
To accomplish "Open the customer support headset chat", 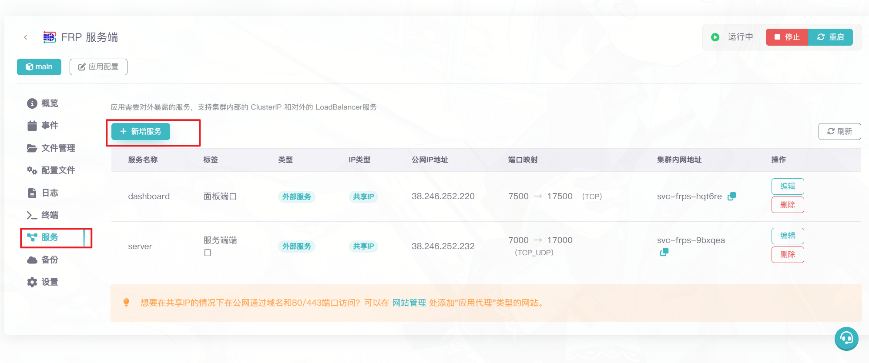I will (x=846, y=338).
